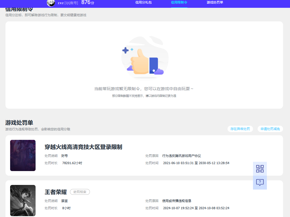Image resolution: width=290 pixels, height=217 pixels.
Task: Click the 信用分达标 subtitle text
Action: 46,15
